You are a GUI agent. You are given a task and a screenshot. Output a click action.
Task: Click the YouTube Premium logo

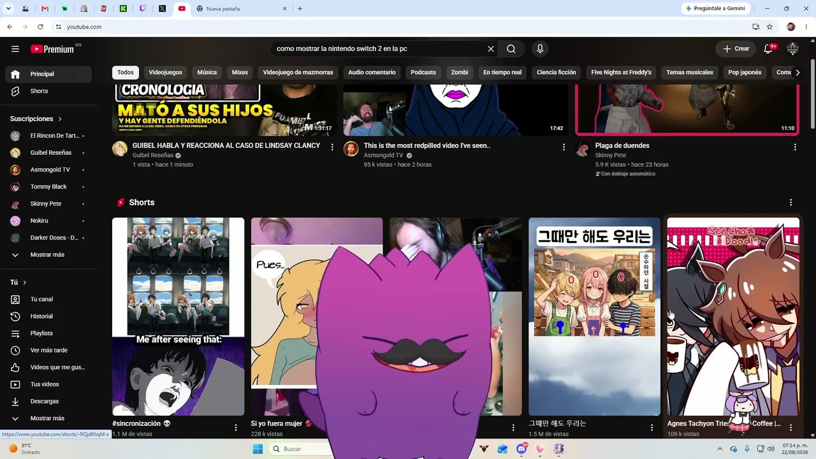click(x=52, y=49)
